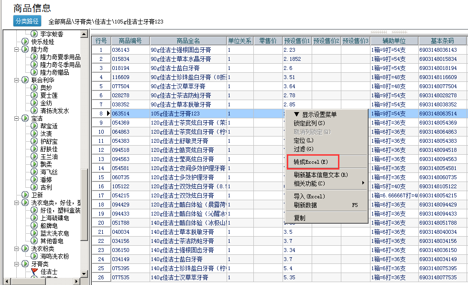Click tree scrollbar down arrow

click(84, 274)
